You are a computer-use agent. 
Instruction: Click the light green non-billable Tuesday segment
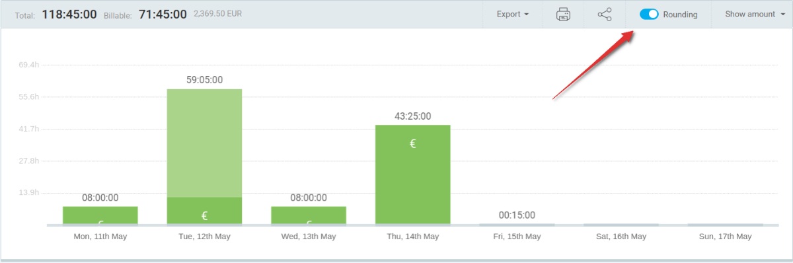coord(204,143)
